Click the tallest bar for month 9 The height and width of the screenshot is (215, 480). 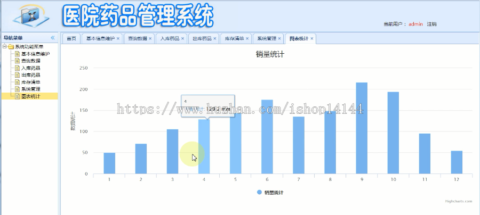pyautogui.click(x=362, y=128)
